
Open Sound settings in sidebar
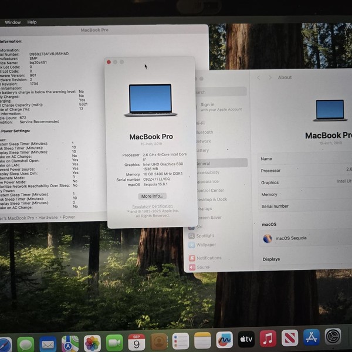[x=199, y=267]
